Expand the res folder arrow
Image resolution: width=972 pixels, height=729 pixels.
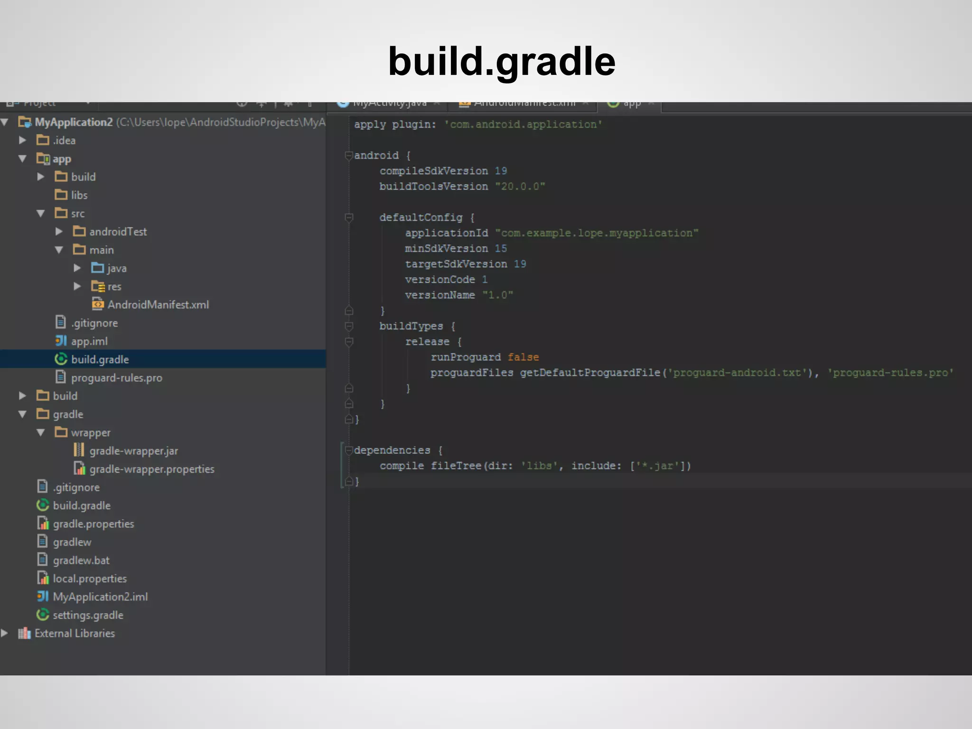click(x=77, y=286)
